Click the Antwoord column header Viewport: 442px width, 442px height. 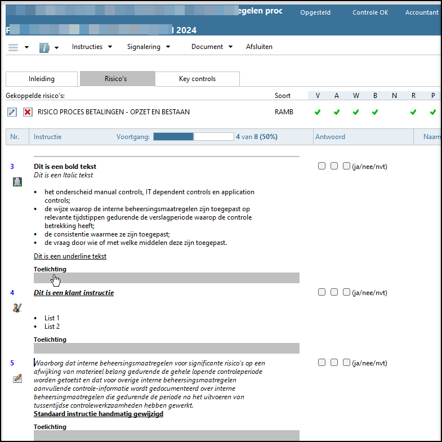[330, 137]
